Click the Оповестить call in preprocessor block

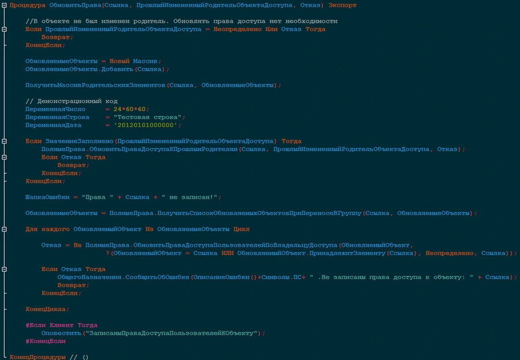pos(61,333)
